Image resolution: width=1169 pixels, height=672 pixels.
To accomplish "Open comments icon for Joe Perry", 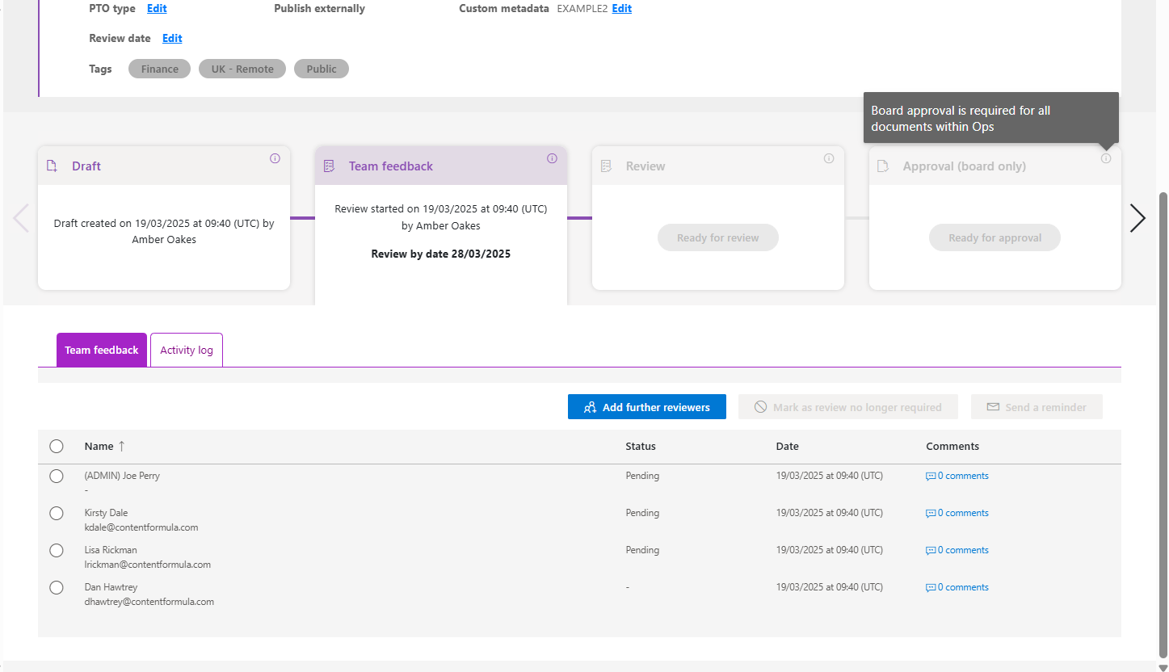I will pyautogui.click(x=931, y=477).
